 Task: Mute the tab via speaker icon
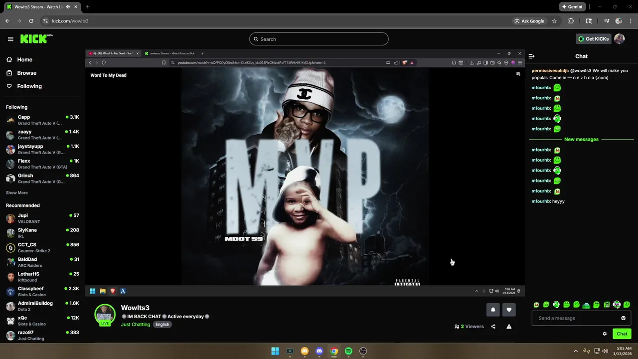point(68,7)
